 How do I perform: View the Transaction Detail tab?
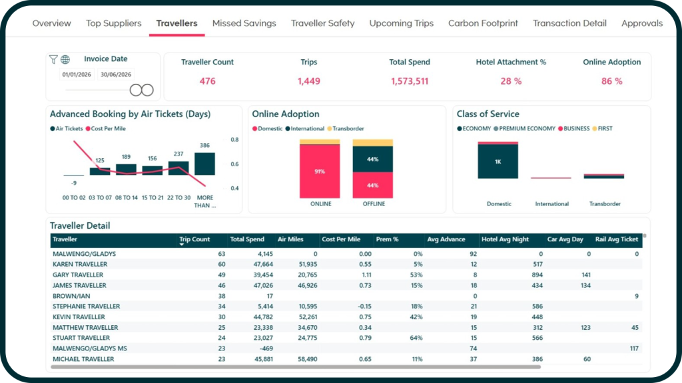[570, 23]
